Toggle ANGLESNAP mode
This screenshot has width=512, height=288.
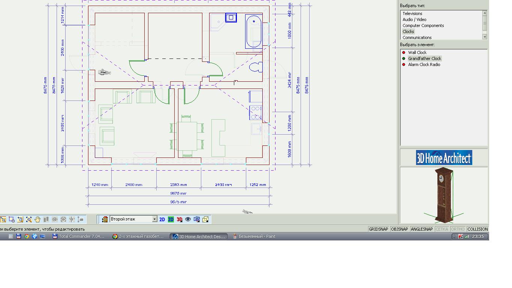[x=421, y=229]
